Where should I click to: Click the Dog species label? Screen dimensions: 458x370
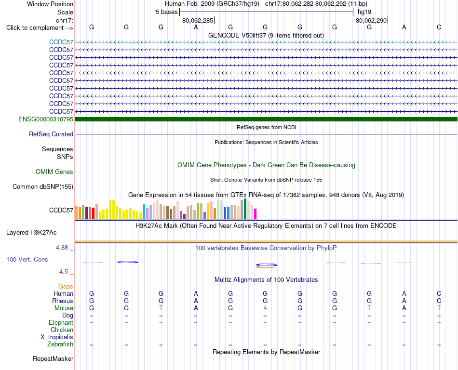[68, 316]
